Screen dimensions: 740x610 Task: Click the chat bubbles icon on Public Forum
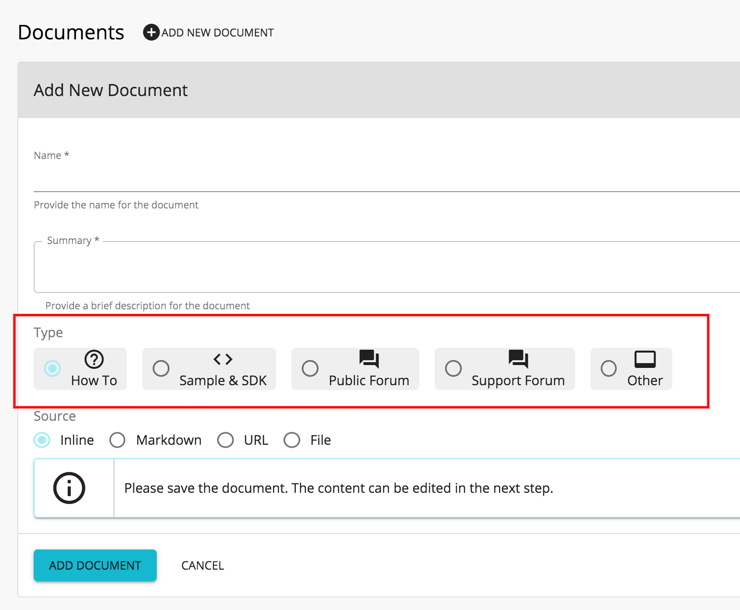(x=368, y=358)
